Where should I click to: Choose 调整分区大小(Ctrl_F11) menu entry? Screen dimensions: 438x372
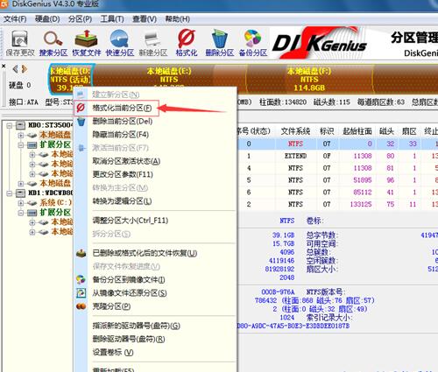(x=131, y=221)
